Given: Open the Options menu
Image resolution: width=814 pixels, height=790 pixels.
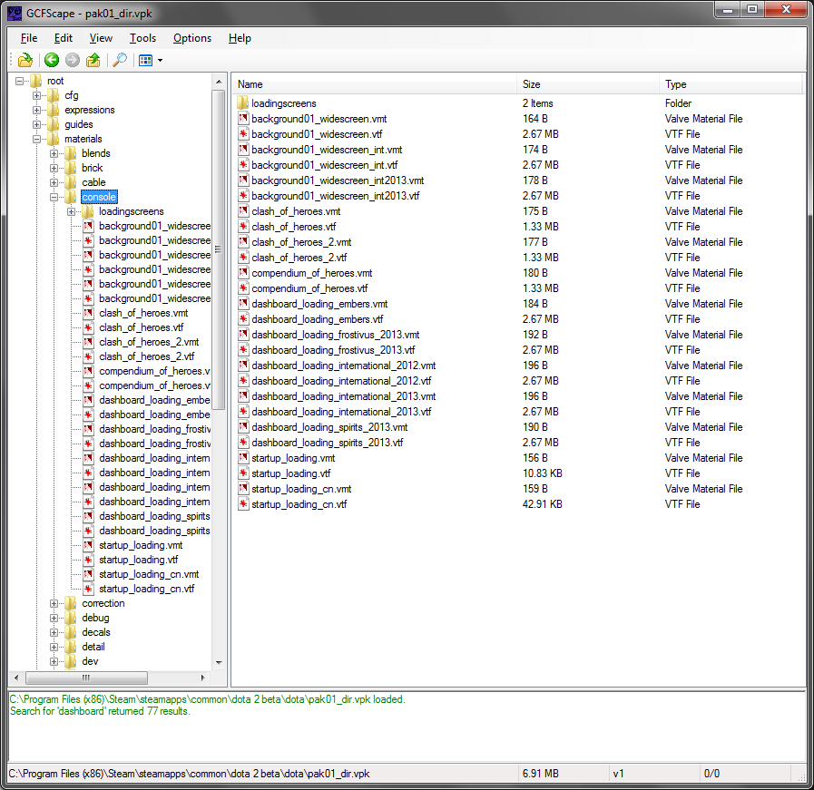Looking at the screenshot, I should point(192,38).
